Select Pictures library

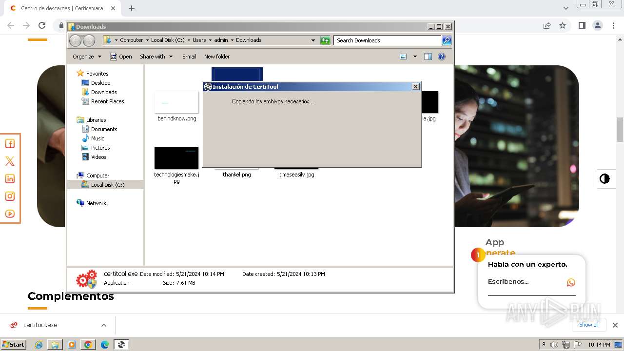[x=100, y=148]
